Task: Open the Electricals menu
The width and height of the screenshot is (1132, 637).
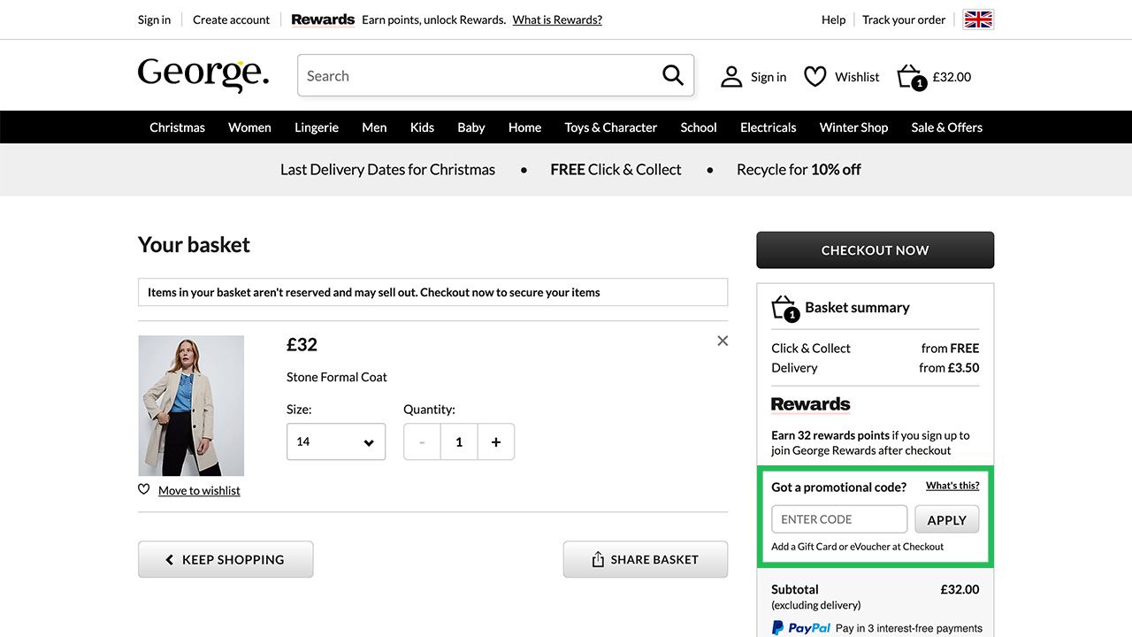Action: 769,127
